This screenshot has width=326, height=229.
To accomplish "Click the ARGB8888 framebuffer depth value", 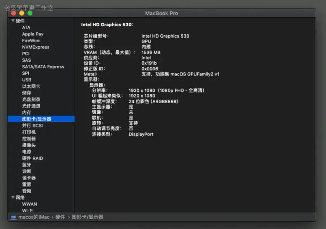I will [x=153, y=101].
